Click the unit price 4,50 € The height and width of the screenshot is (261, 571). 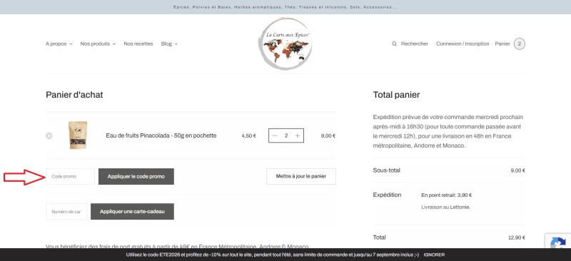(248, 135)
